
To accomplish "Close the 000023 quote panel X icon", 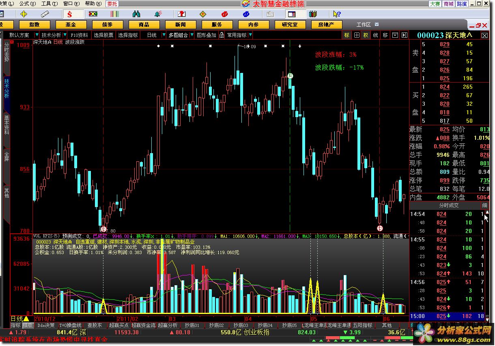I will click(x=485, y=36).
